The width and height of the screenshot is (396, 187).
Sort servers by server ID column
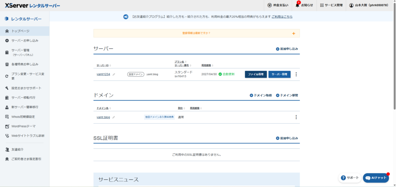pos(103,65)
